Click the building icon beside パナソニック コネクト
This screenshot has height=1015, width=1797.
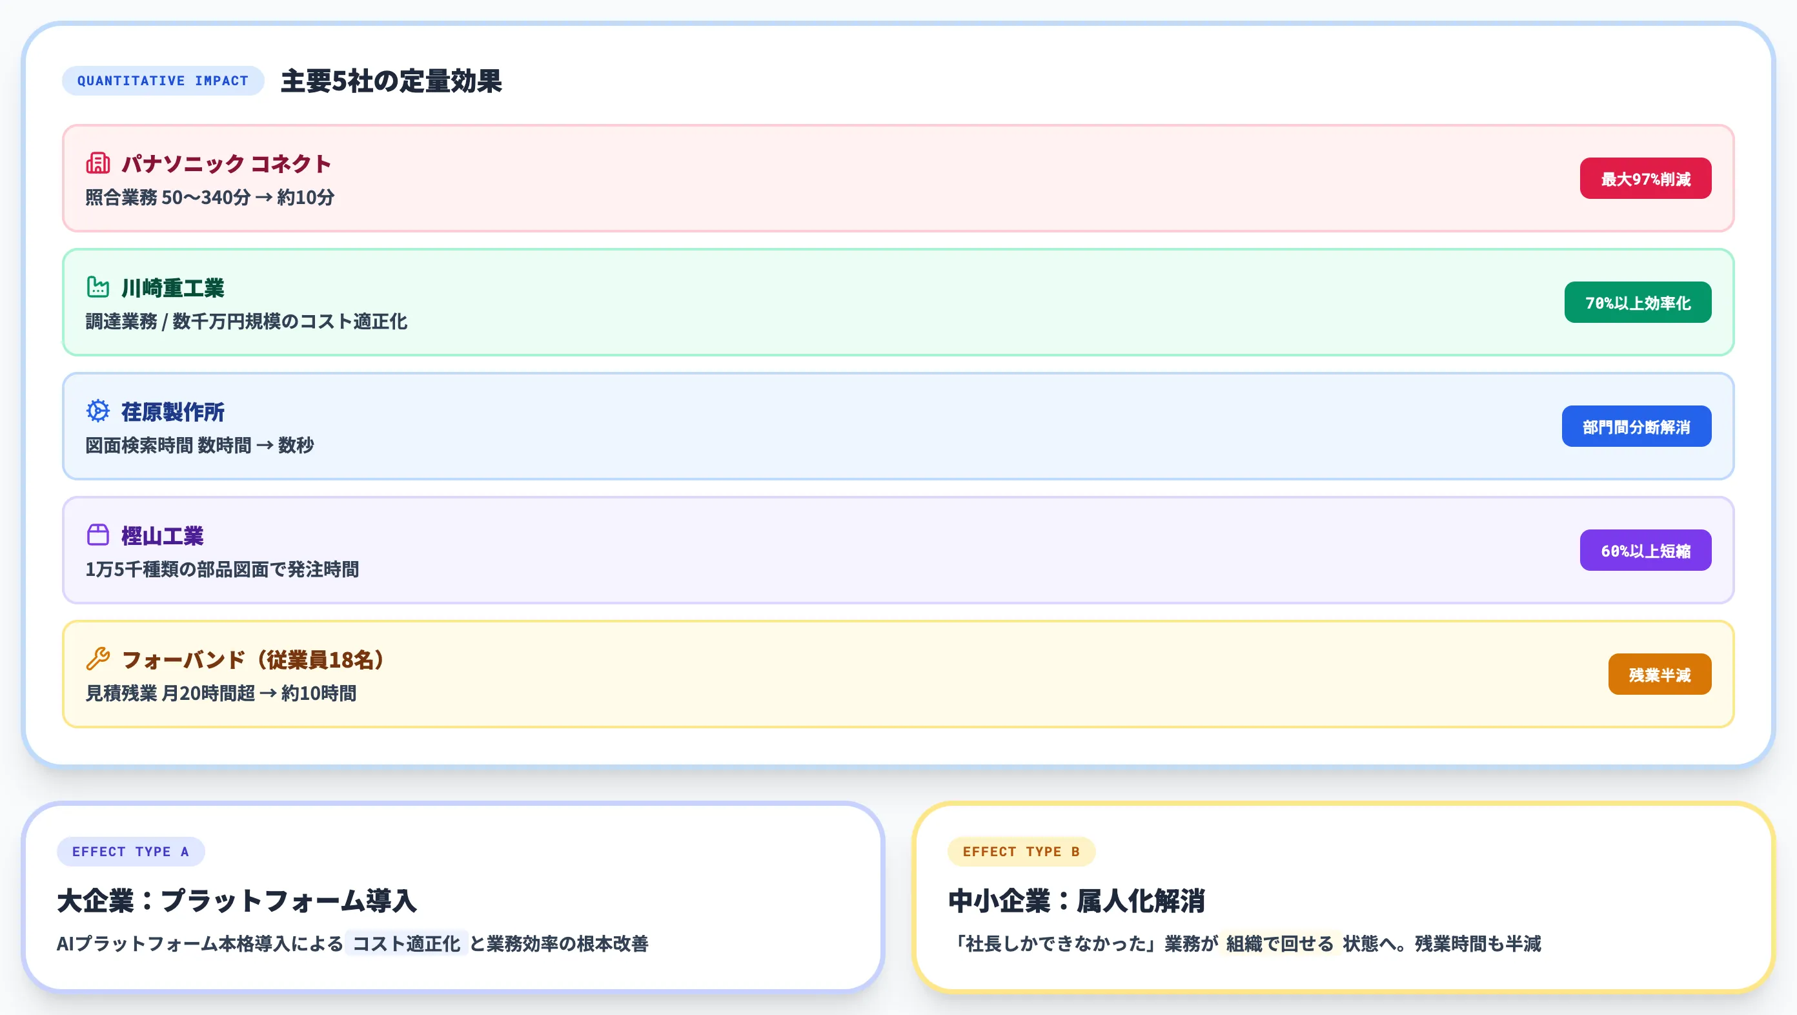click(x=97, y=163)
